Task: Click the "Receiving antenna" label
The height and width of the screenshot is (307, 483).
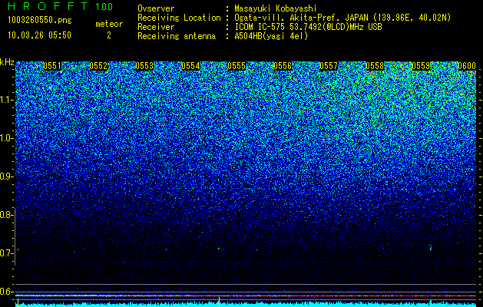Action: coord(177,36)
